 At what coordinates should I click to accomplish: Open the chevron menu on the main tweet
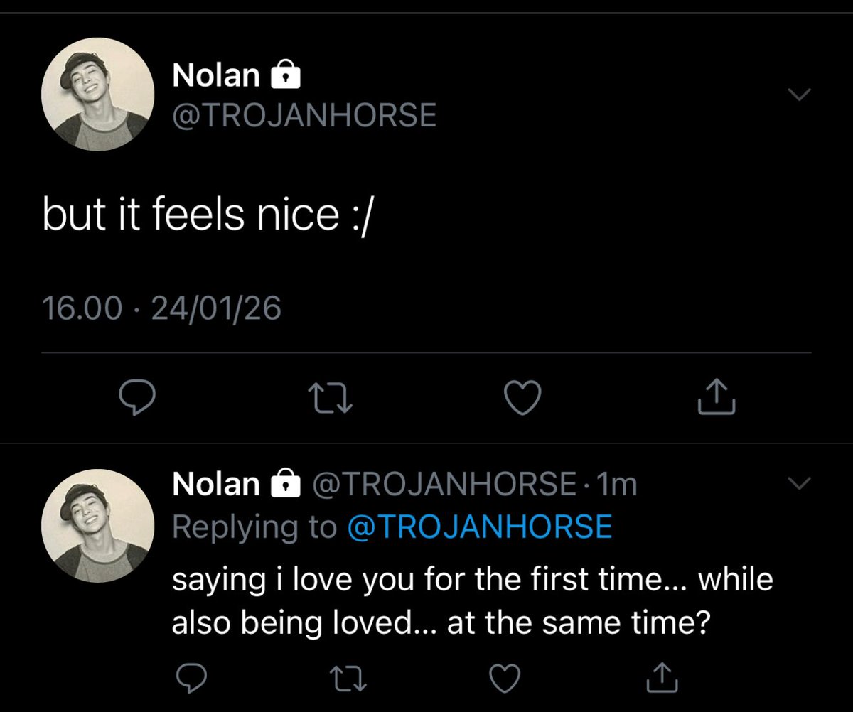coord(801,95)
